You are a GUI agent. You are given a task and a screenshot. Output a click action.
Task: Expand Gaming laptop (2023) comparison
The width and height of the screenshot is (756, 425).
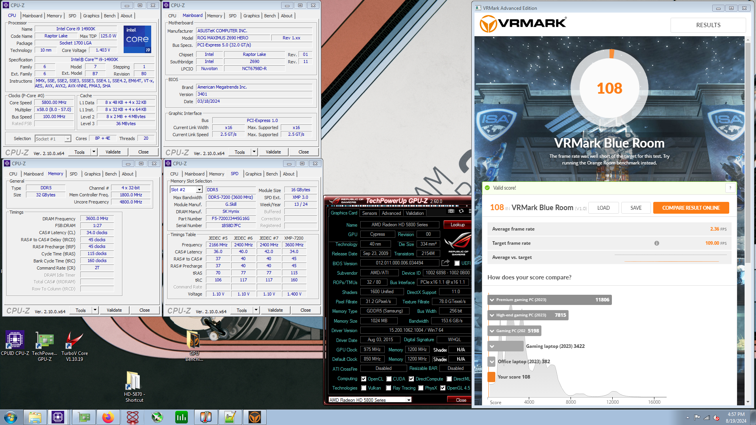492,346
